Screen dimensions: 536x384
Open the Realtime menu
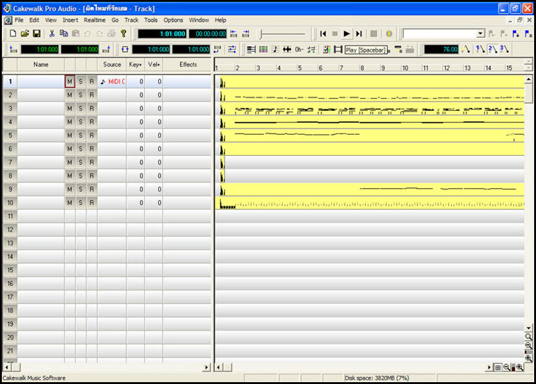click(x=95, y=20)
